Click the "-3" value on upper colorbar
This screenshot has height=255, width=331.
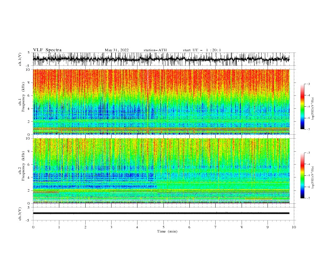(308, 84)
